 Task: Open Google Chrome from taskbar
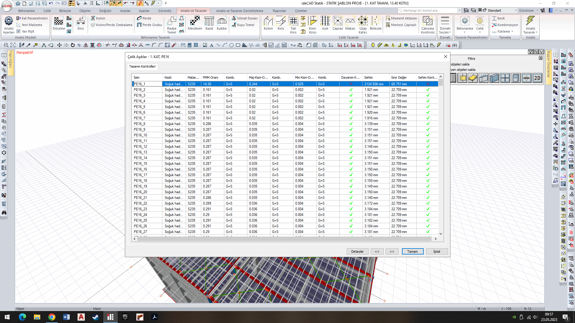(52, 317)
